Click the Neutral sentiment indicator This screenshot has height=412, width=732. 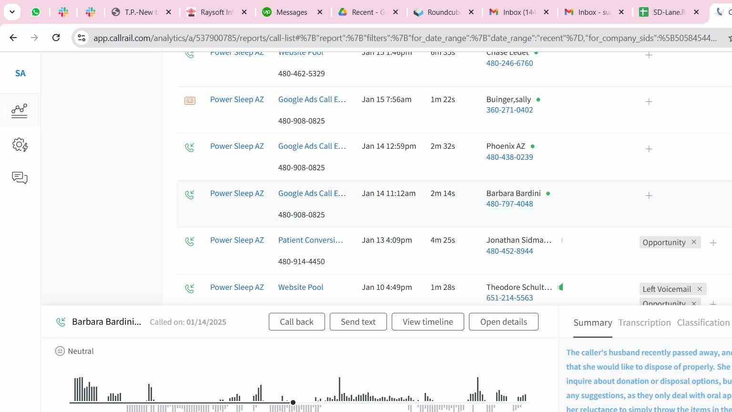(74, 351)
